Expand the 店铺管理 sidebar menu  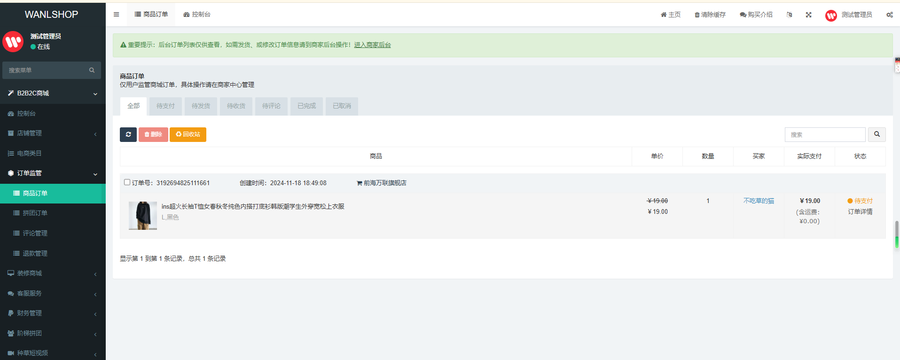point(53,133)
